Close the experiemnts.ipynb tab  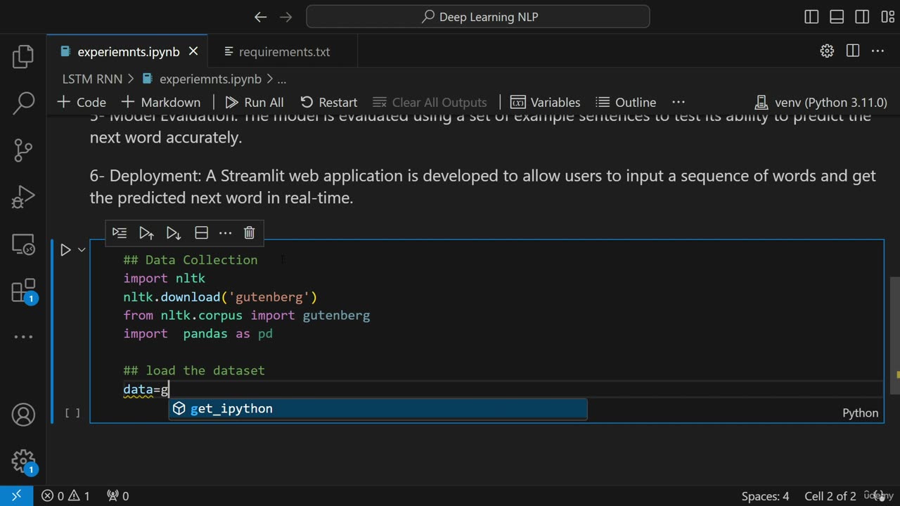[193, 51]
